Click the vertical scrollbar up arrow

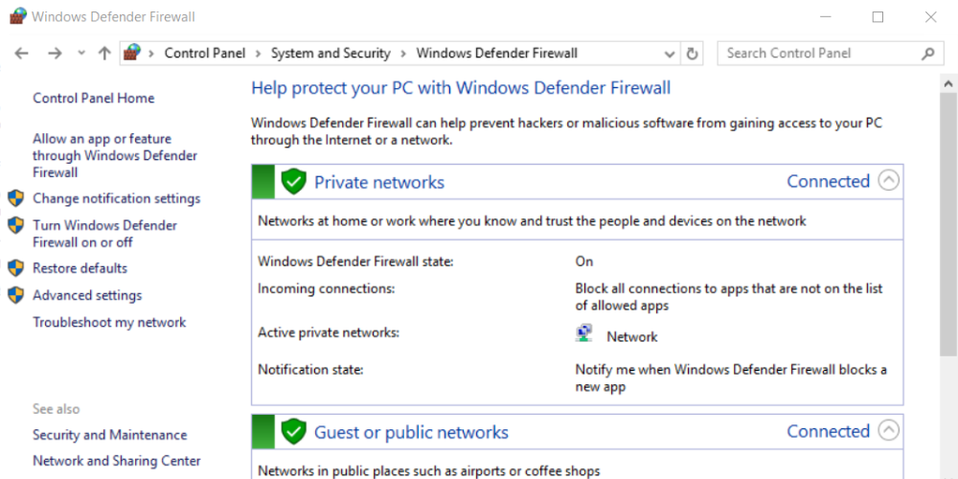point(948,83)
